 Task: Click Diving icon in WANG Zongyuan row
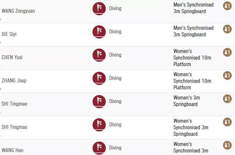(99, 9)
